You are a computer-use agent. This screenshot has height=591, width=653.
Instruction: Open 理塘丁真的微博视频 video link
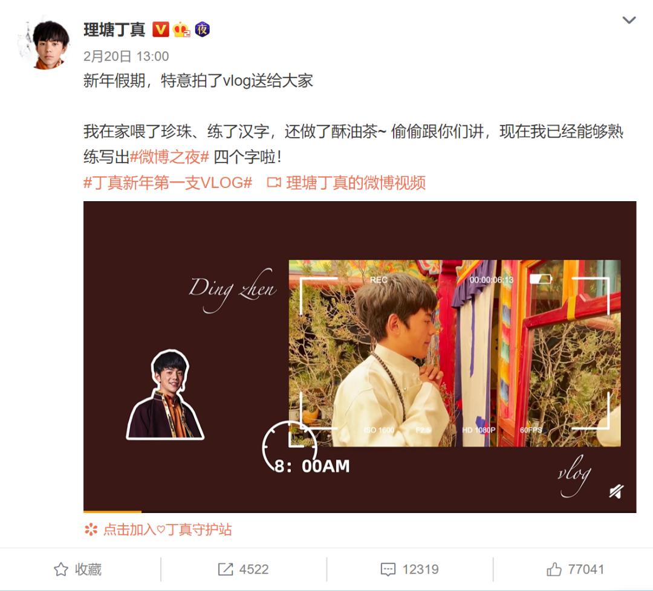point(356,182)
